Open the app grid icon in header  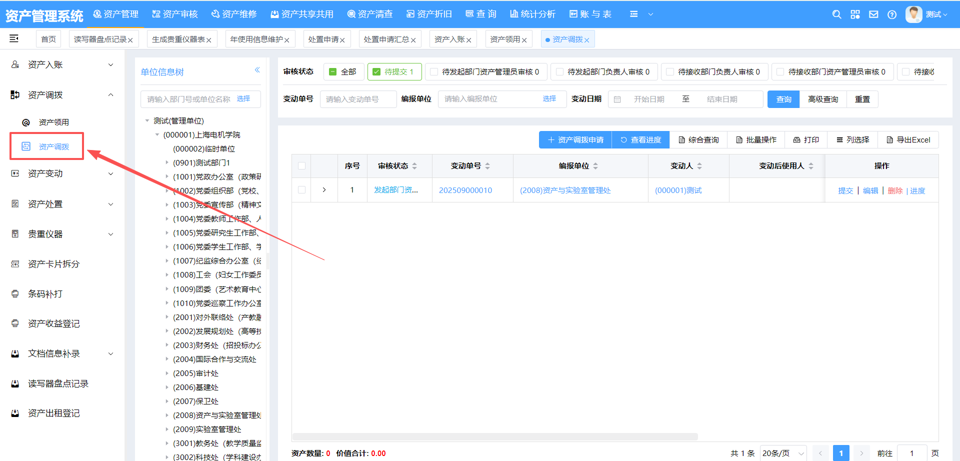855,14
